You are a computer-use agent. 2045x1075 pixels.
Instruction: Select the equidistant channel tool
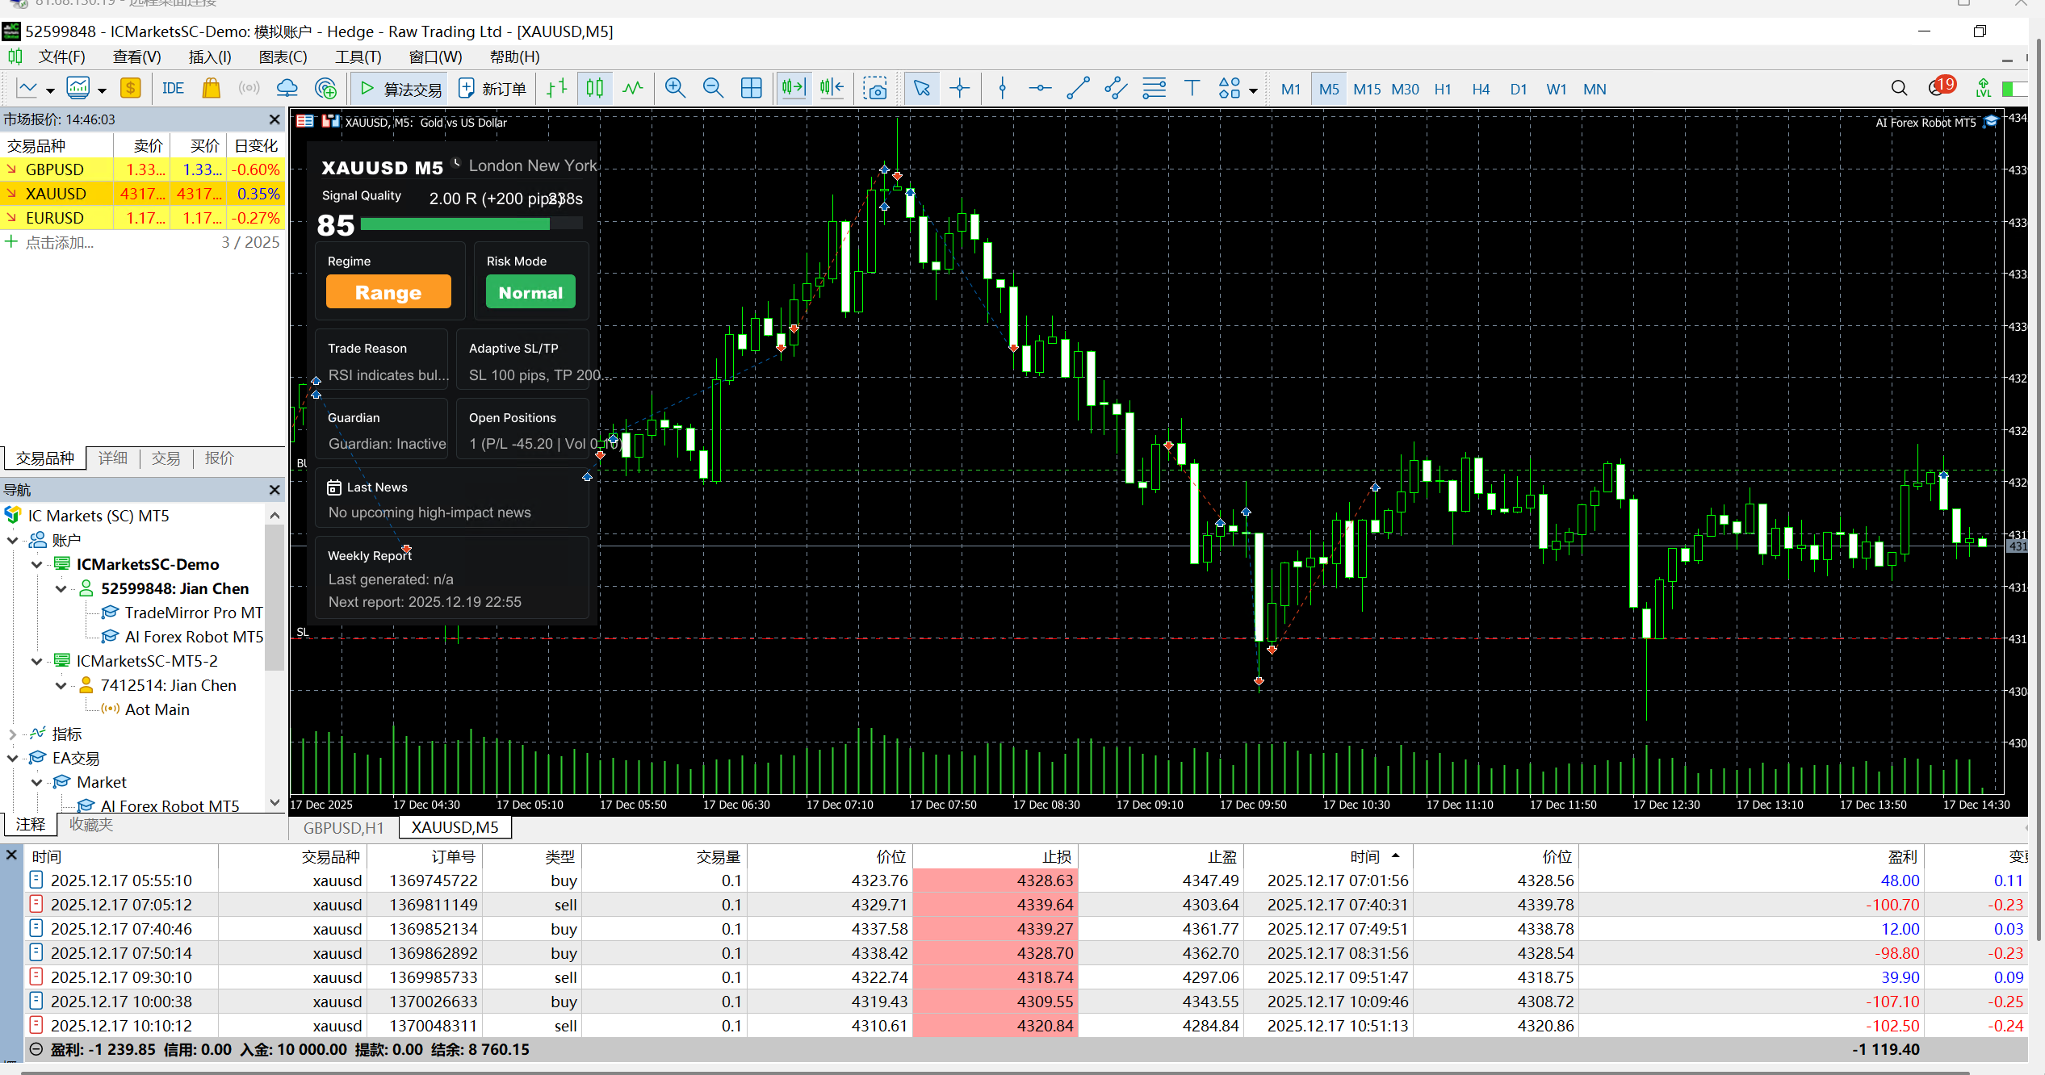pyautogui.click(x=1116, y=89)
